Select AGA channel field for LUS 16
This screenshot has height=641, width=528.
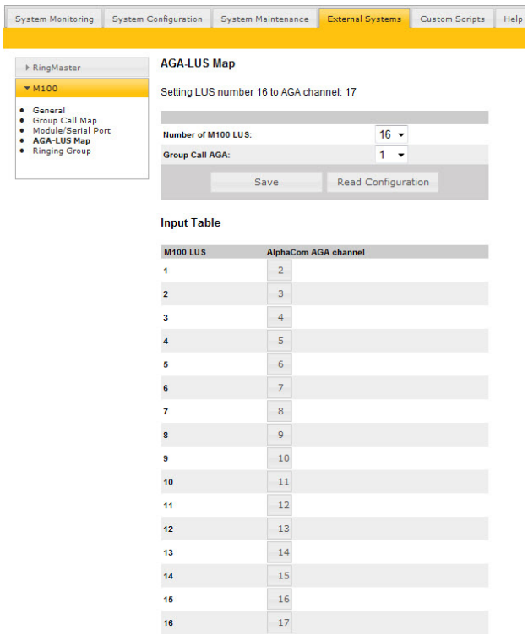pyautogui.click(x=280, y=623)
